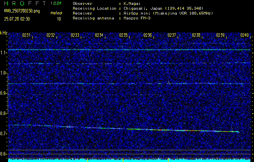Screen dimensions: 254x162
Task: Click the observer name K.Nagai
Action: pos(132,4)
